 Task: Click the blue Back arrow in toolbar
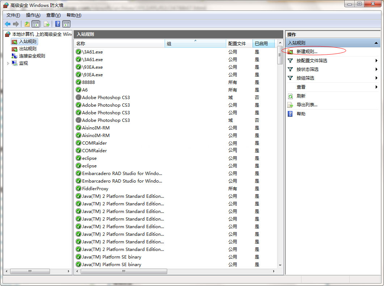8,24
